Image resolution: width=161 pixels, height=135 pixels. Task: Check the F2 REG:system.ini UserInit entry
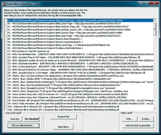pyautogui.click(x=6, y=51)
